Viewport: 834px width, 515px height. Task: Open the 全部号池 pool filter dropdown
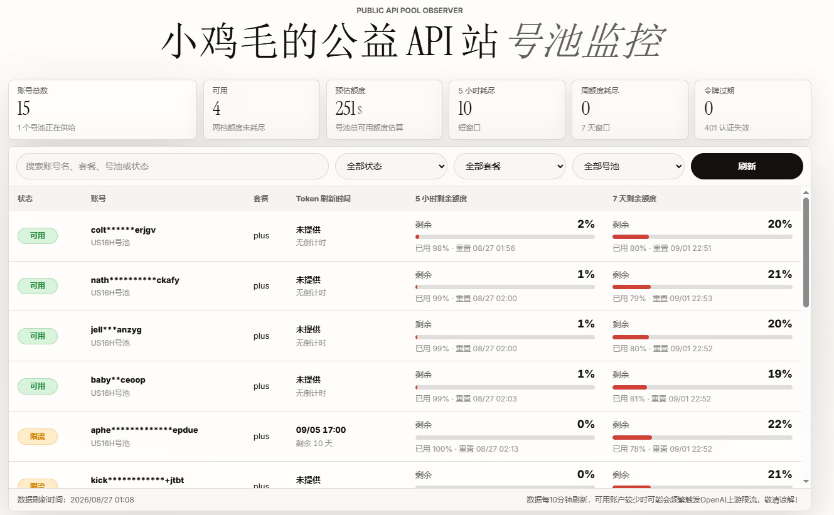[628, 166]
